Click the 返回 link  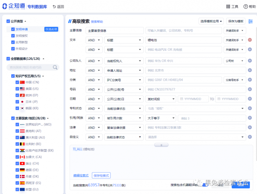pos(60,6)
